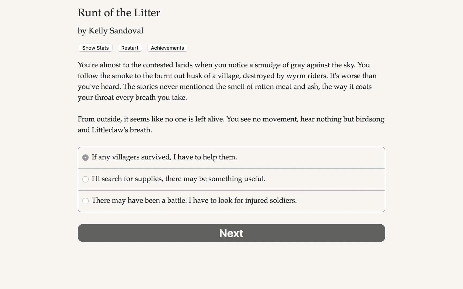Click the 'Runt of the Litter' title
This screenshot has height=289, width=463.
pos(119,13)
